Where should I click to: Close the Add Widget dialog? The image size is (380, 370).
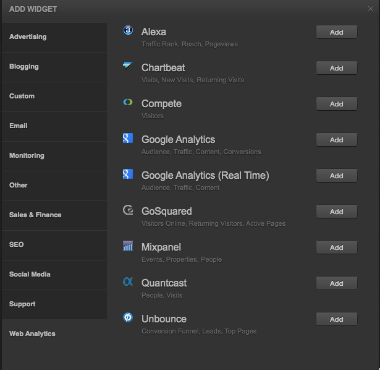point(371,9)
